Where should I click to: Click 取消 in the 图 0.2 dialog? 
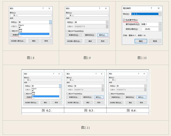[x=56, y=103]
